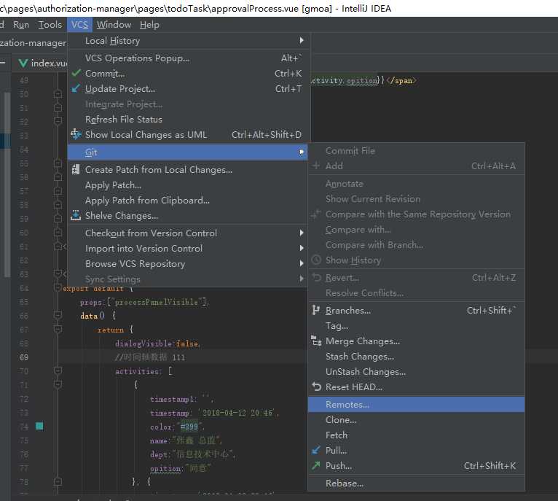Click the props processPanelVisible line
Image resolution: width=558 pixels, height=501 pixels.
tap(144, 302)
